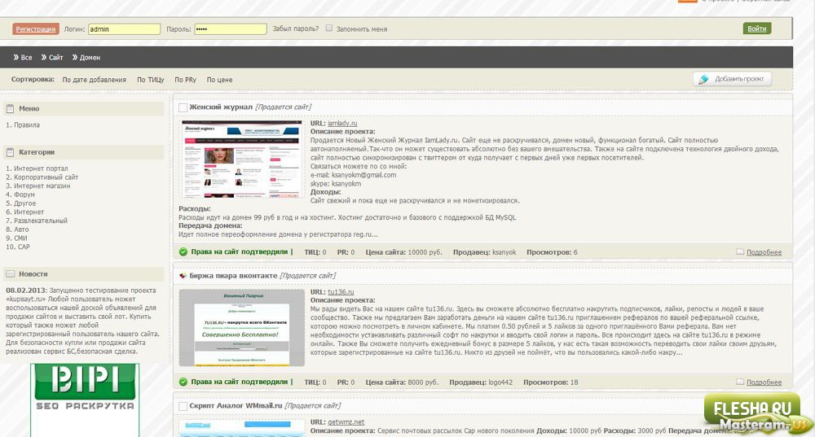Click the news date 08.02.2013
The height and width of the screenshot is (437, 815).
pos(27,291)
